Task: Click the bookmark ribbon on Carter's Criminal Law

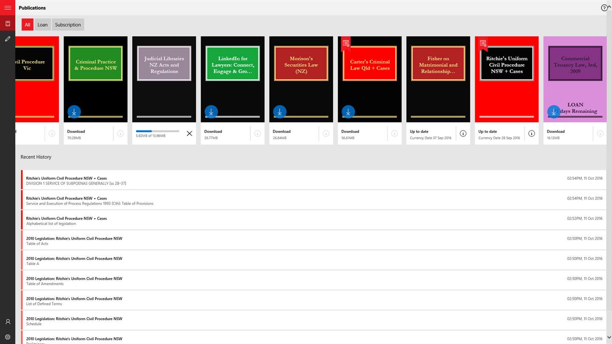Action: tap(346, 43)
